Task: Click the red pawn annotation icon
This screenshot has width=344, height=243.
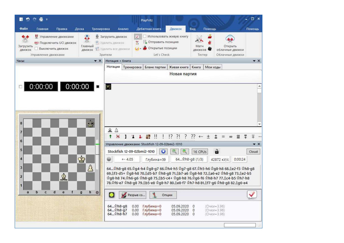Action: pyautogui.click(x=141, y=137)
